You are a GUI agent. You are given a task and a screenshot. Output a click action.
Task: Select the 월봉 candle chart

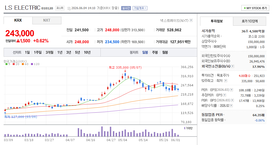click(165, 52)
